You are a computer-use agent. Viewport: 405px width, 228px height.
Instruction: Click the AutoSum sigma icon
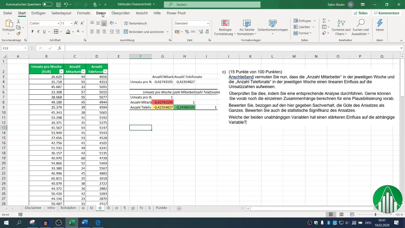tap(324, 21)
